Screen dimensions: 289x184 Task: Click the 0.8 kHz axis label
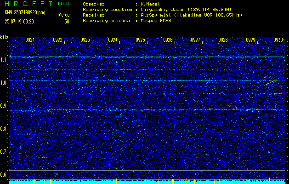point(4,129)
